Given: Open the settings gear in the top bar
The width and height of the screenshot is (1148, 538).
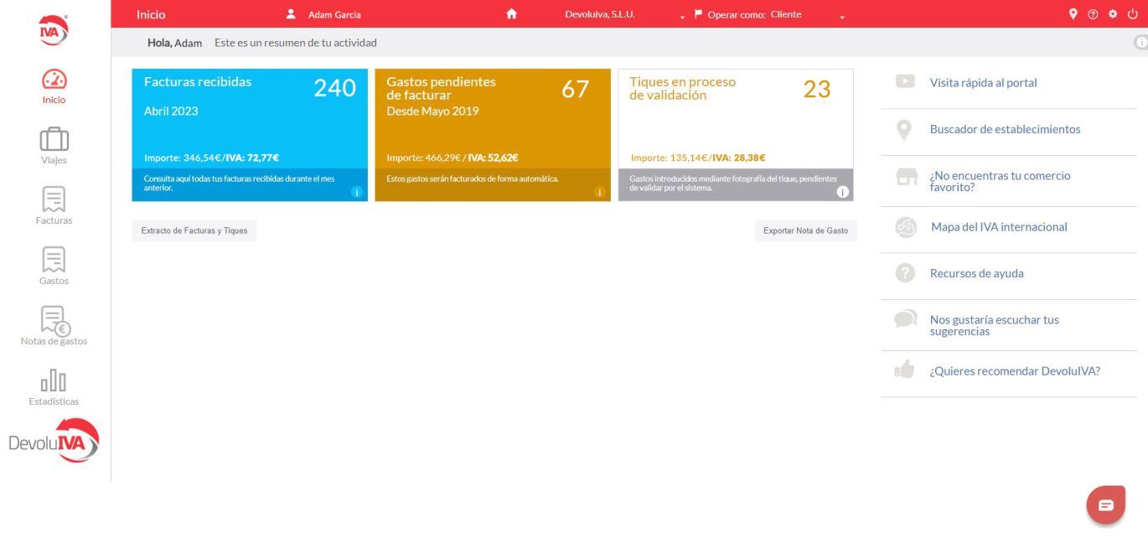Looking at the screenshot, I should [1112, 14].
